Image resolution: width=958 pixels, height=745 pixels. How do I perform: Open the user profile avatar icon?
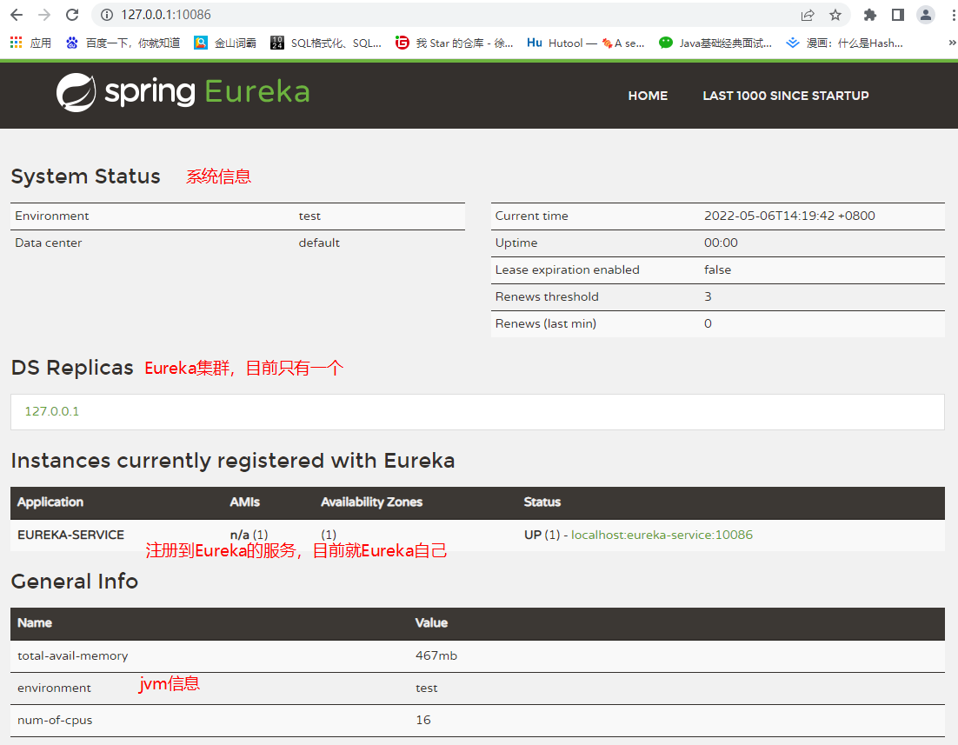926,15
